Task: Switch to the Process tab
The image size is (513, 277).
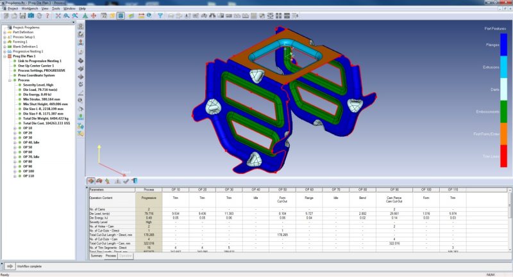Action: click(x=110, y=256)
